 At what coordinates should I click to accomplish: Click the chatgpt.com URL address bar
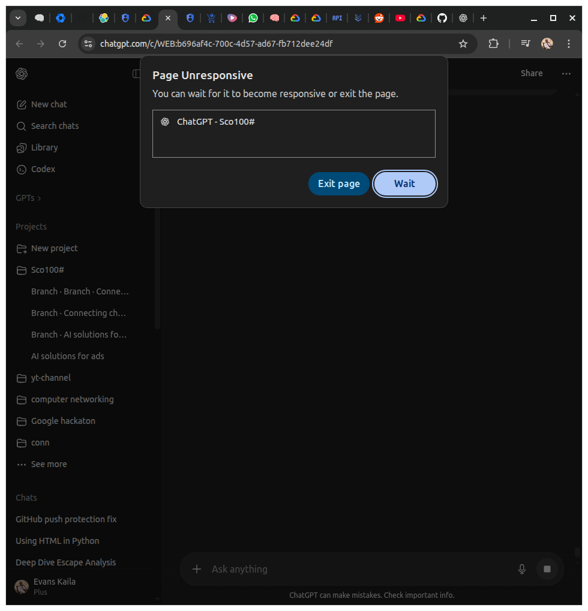tap(216, 44)
